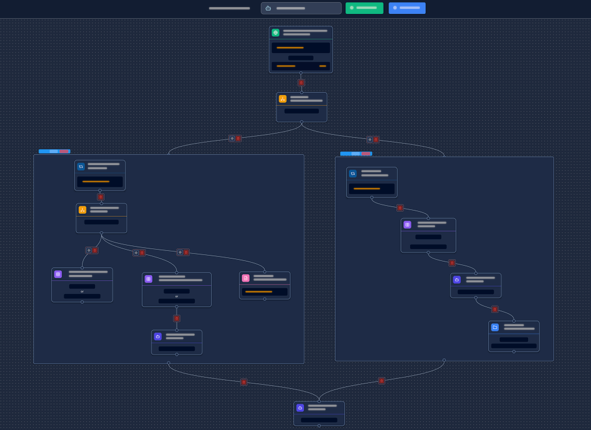
Task: Click the first orange value field in the green node
Action: [x=301, y=48]
